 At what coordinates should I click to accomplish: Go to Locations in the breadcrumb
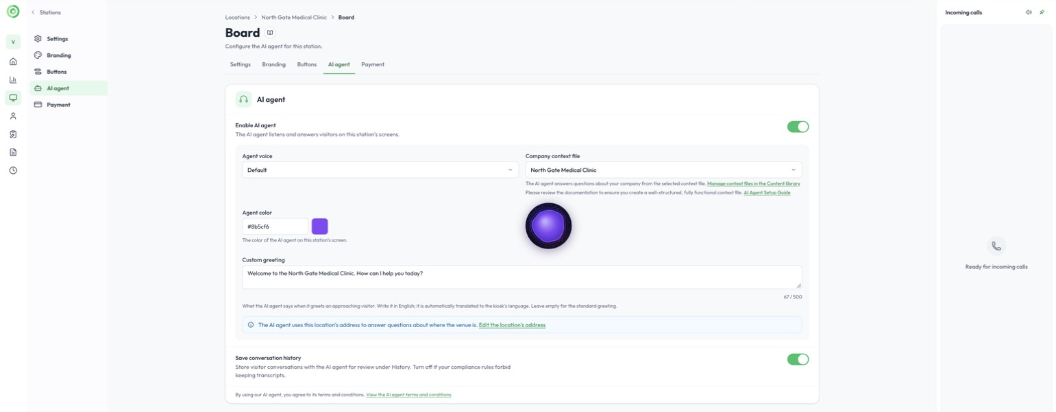(x=237, y=17)
